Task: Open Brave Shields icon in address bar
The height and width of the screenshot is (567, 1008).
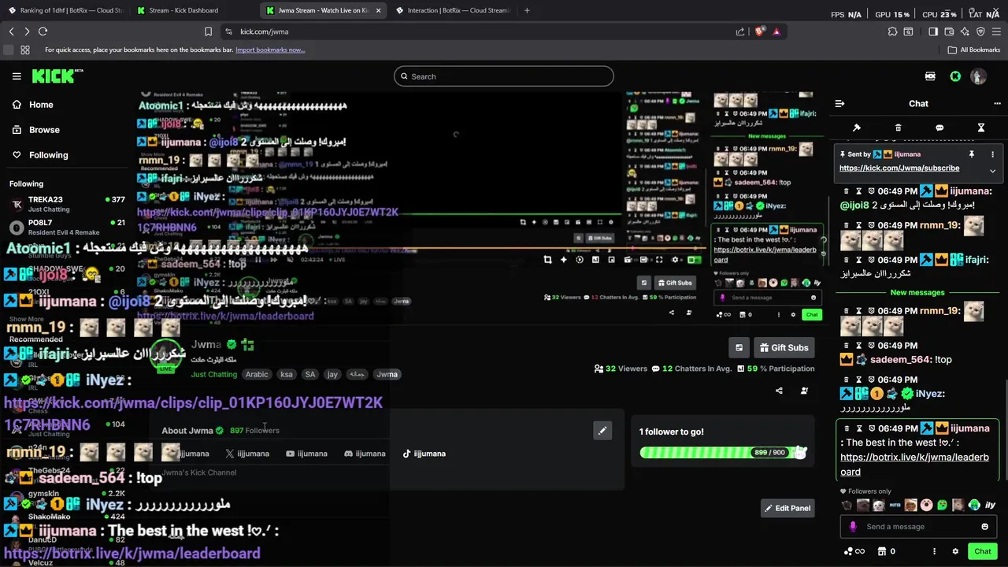Action: click(759, 31)
